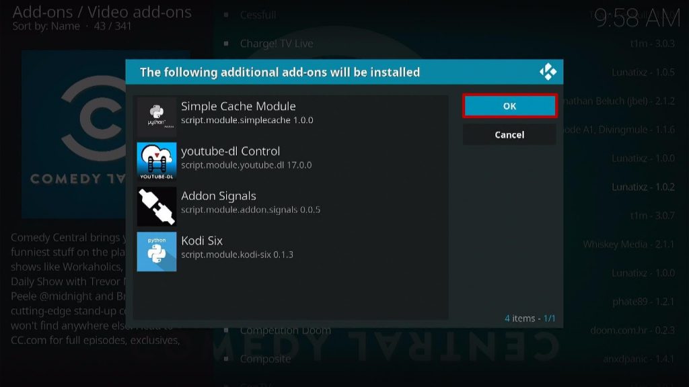This screenshot has width=689, height=387.
Task: Click t1m - 3.0.7 entry
Action: pos(652,216)
